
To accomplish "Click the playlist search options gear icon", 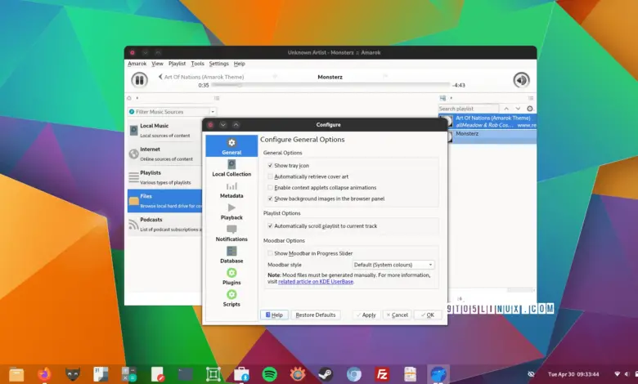I will pyautogui.click(x=530, y=109).
